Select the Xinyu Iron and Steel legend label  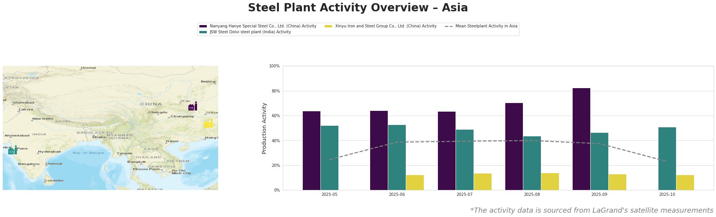pos(385,26)
